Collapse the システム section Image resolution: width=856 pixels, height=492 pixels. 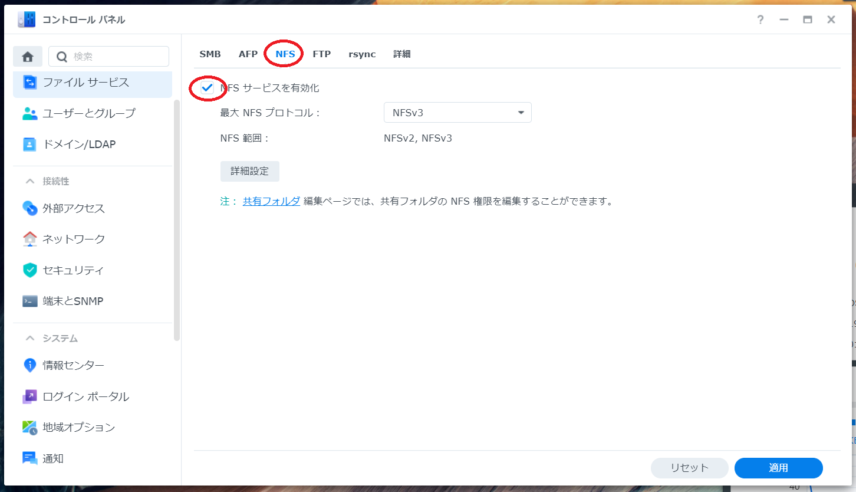(x=30, y=339)
